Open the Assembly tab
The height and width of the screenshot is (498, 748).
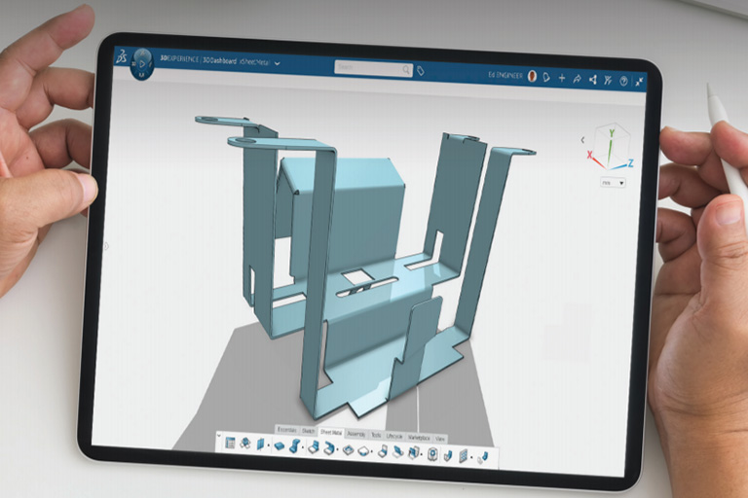(x=356, y=432)
